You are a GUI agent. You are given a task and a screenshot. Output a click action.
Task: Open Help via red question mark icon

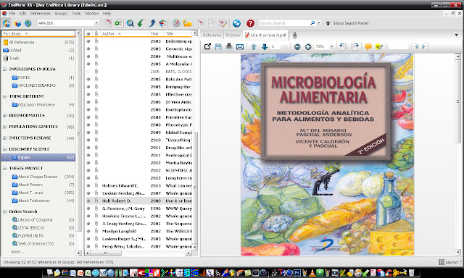pyautogui.click(x=250, y=23)
